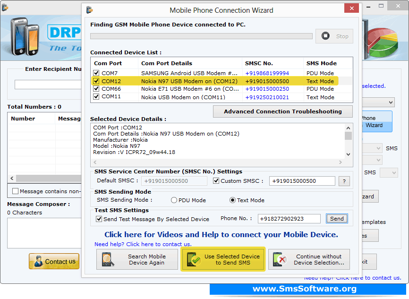409x299 pixels.
Task: Click the green check phone icon on Use Selected Device
Action: coord(194,259)
